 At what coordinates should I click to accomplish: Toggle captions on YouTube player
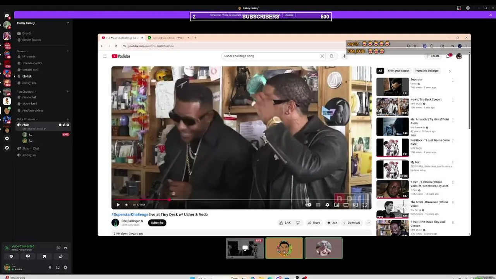pyautogui.click(x=318, y=205)
